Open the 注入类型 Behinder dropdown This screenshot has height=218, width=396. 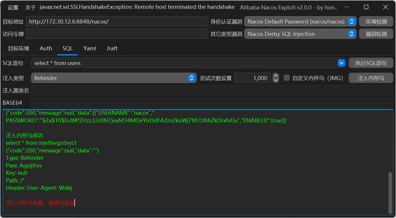coord(114,78)
